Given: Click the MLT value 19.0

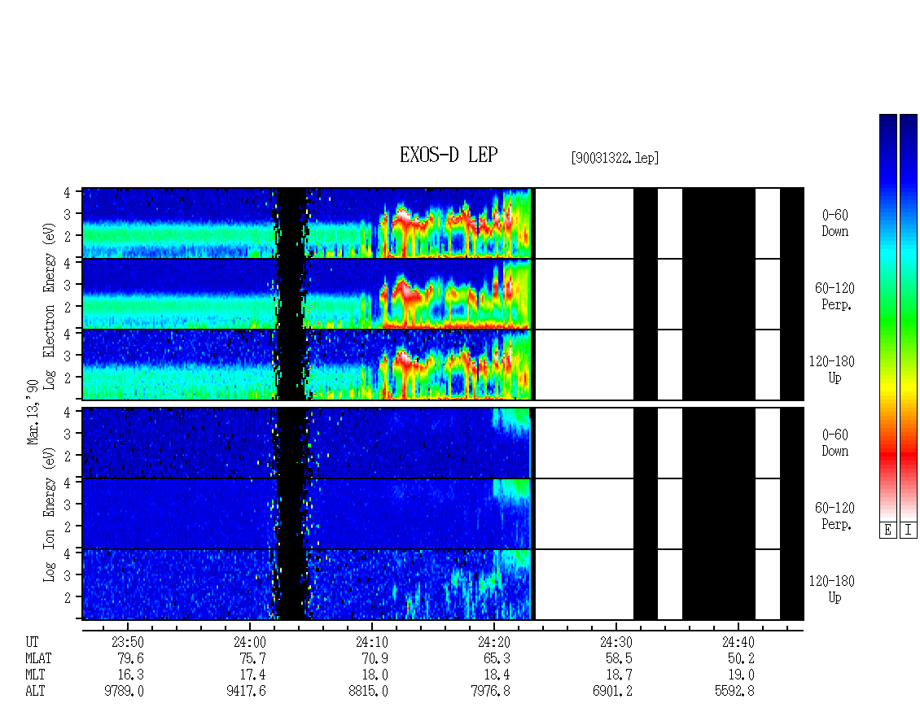Looking at the screenshot, I should (740, 675).
